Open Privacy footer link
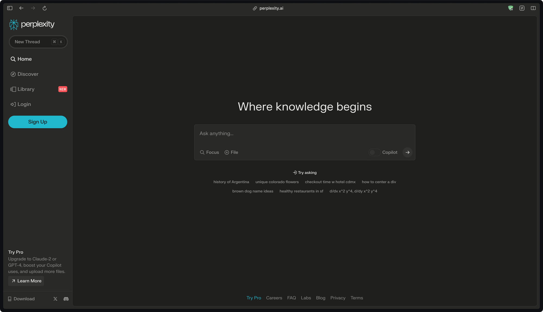 point(338,298)
